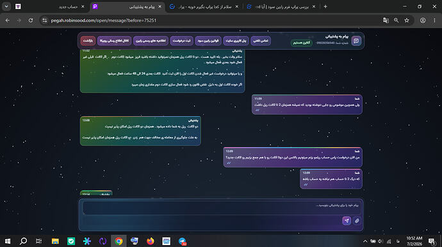The image size is (442, 247).
Task: Click the send message paper-plane icon
Action: tap(347, 221)
